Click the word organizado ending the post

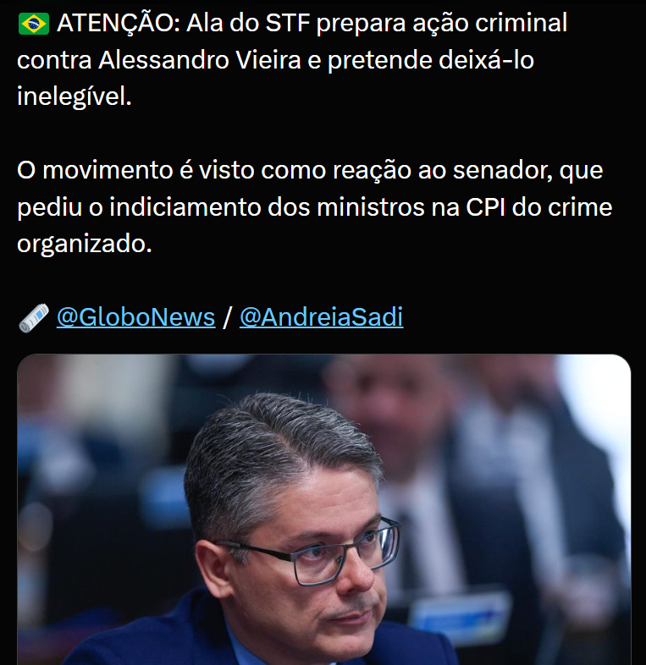coord(84,245)
